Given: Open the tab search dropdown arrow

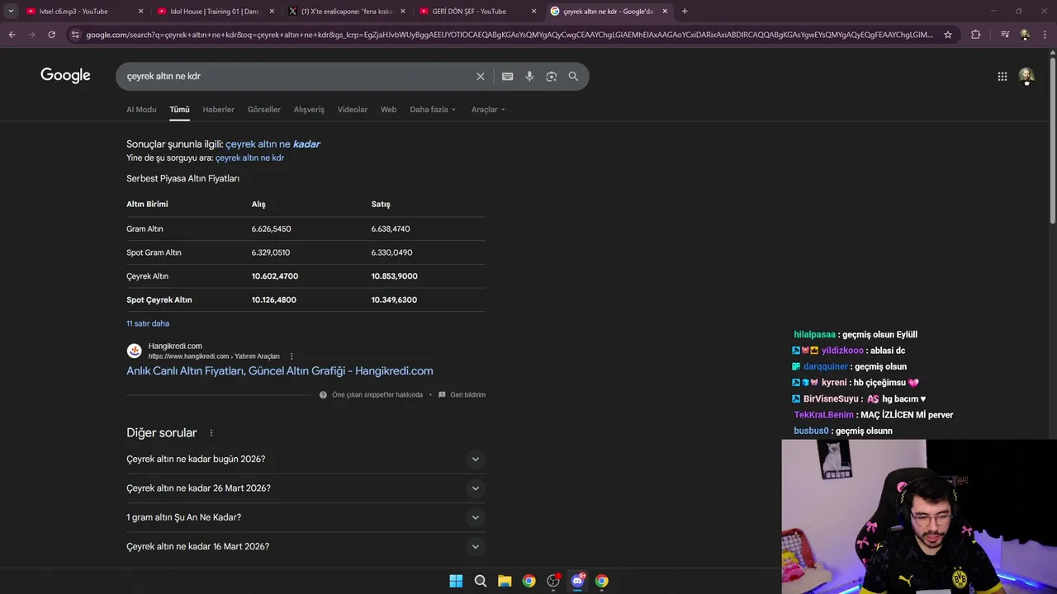Looking at the screenshot, I should click(11, 12).
